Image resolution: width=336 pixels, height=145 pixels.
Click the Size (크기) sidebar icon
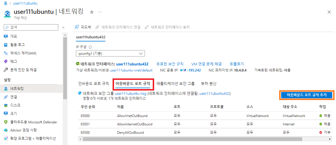[x=6, y=113]
